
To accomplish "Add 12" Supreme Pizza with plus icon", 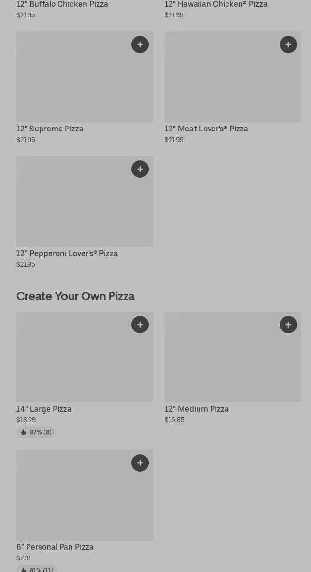I will (x=140, y=44).
